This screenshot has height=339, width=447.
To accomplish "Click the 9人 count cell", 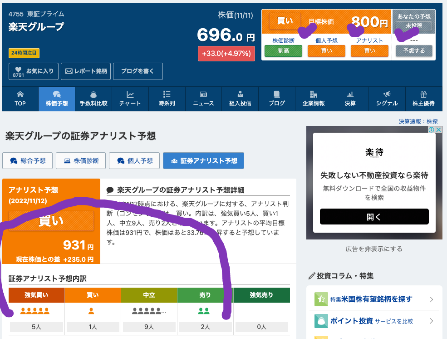I will (149, 327).
